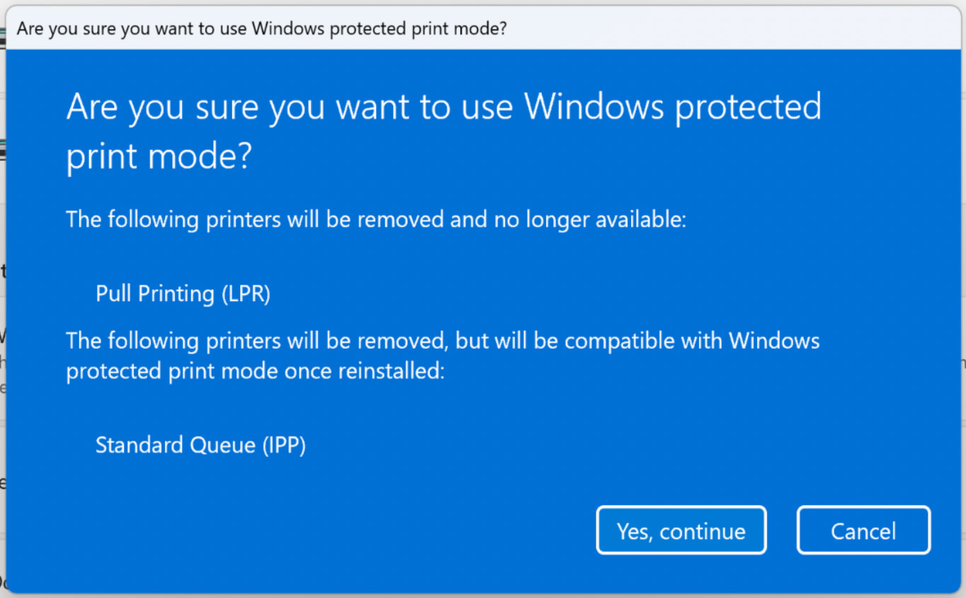Click the bottom border of the dialog
This screenshot has width=966, height=598.
[482, 592]
